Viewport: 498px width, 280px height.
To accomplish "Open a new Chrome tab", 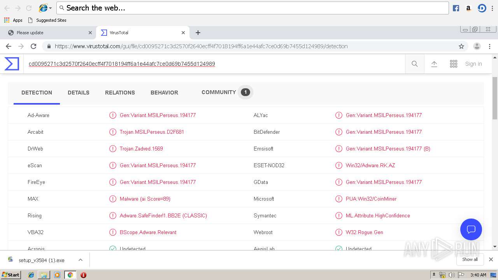I will point(198,33).
